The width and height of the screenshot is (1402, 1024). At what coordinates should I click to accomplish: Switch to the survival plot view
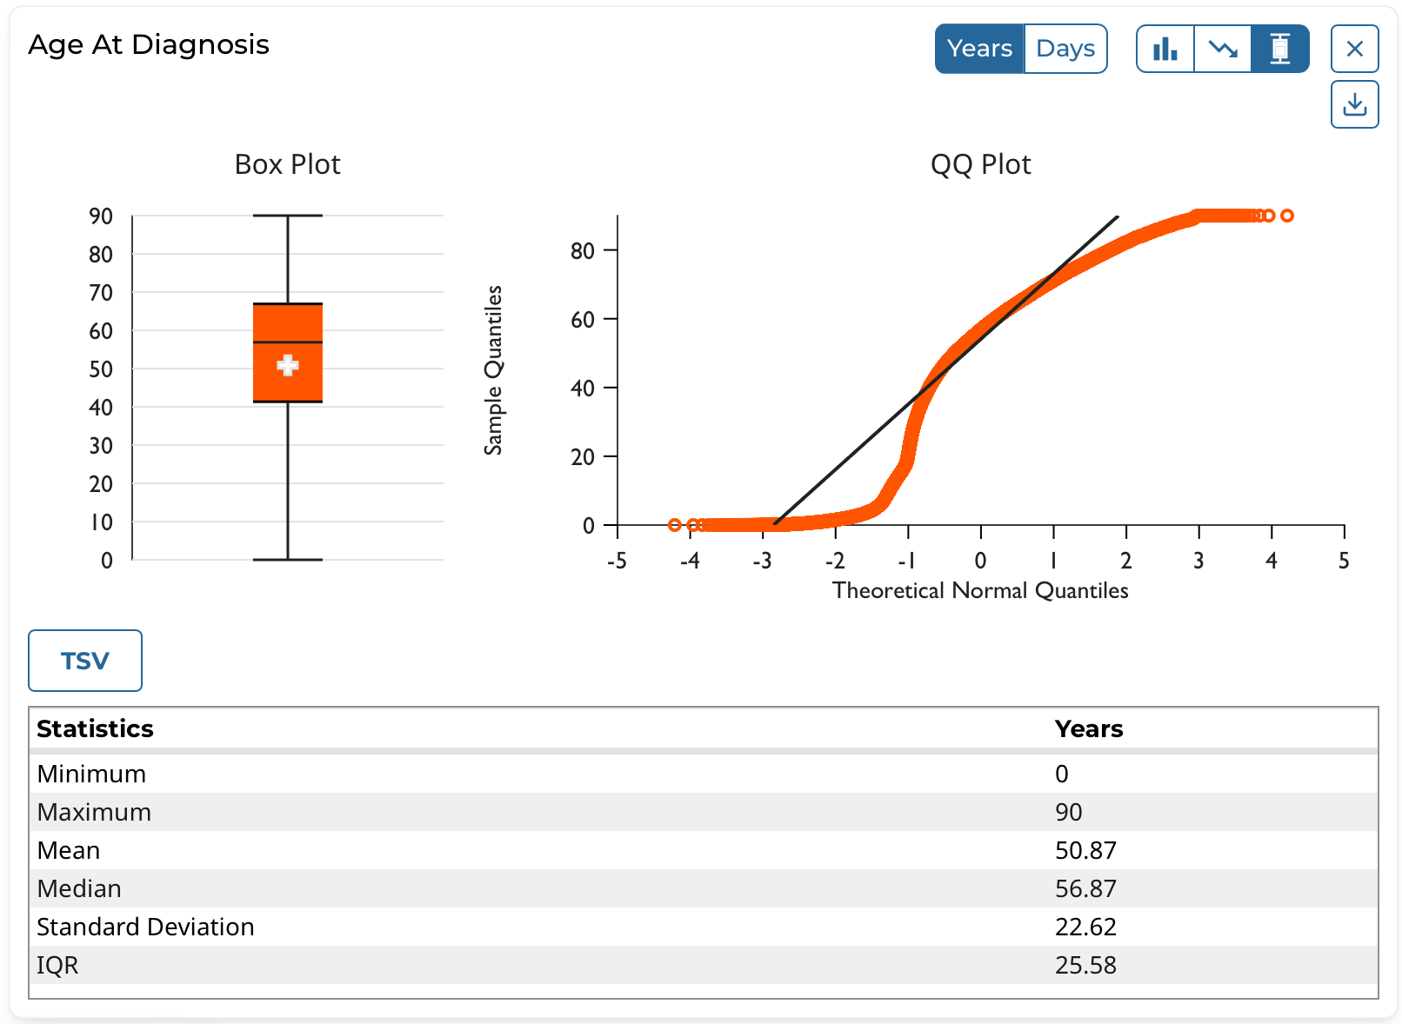1223,49
